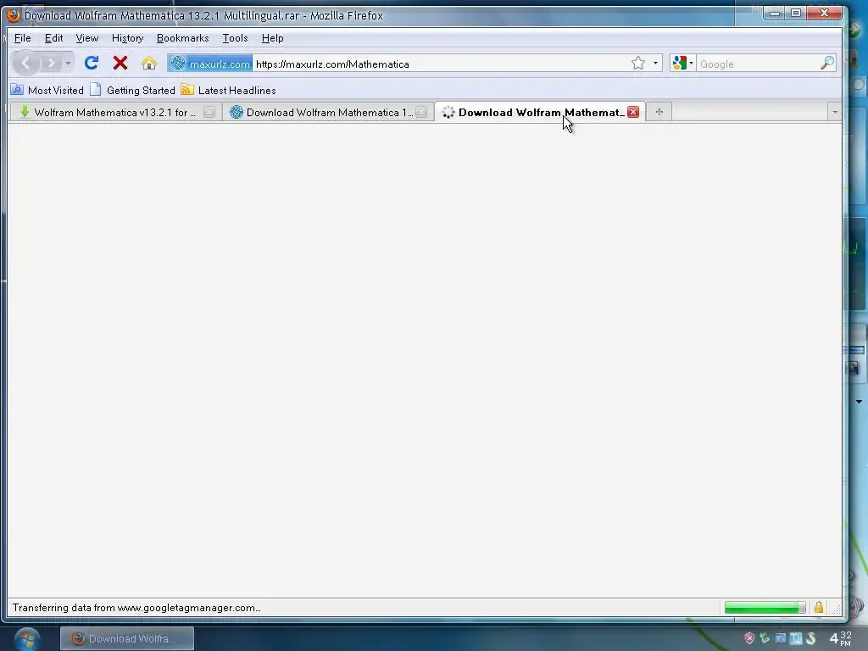Click the Firefox icon in the title bar
This screenshot has width=868, height=651.
click(x=14, y=15)
